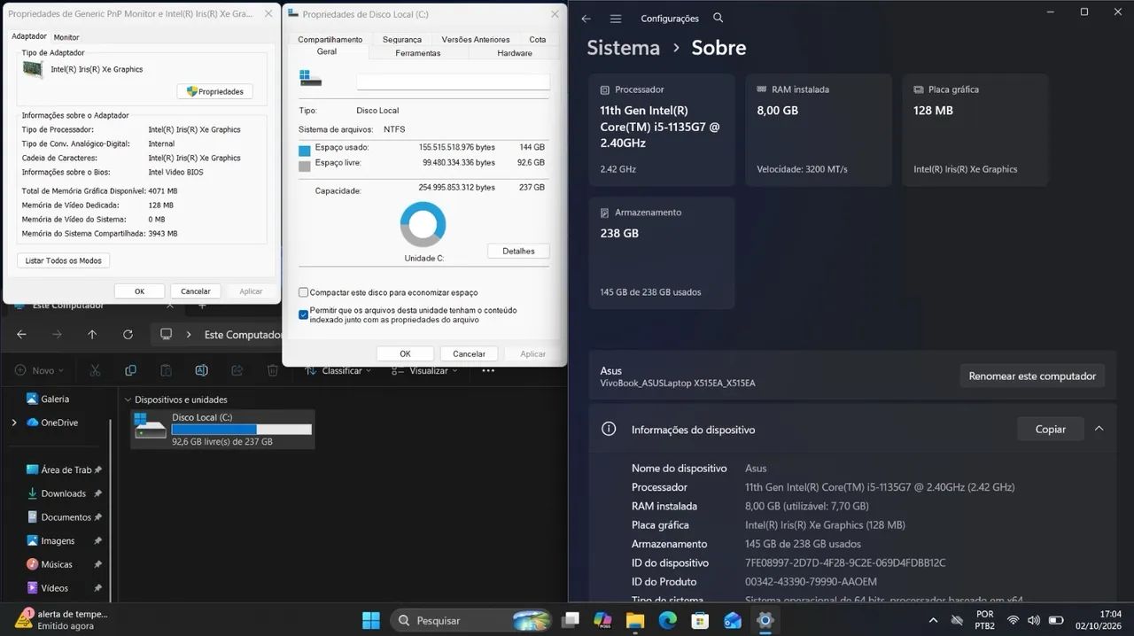Open the Visualizar dropdown
1134x636 pixels.
pos(425,370)
